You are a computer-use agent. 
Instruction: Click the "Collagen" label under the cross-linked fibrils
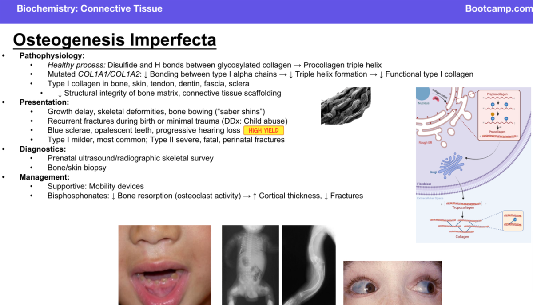point(462,237)
